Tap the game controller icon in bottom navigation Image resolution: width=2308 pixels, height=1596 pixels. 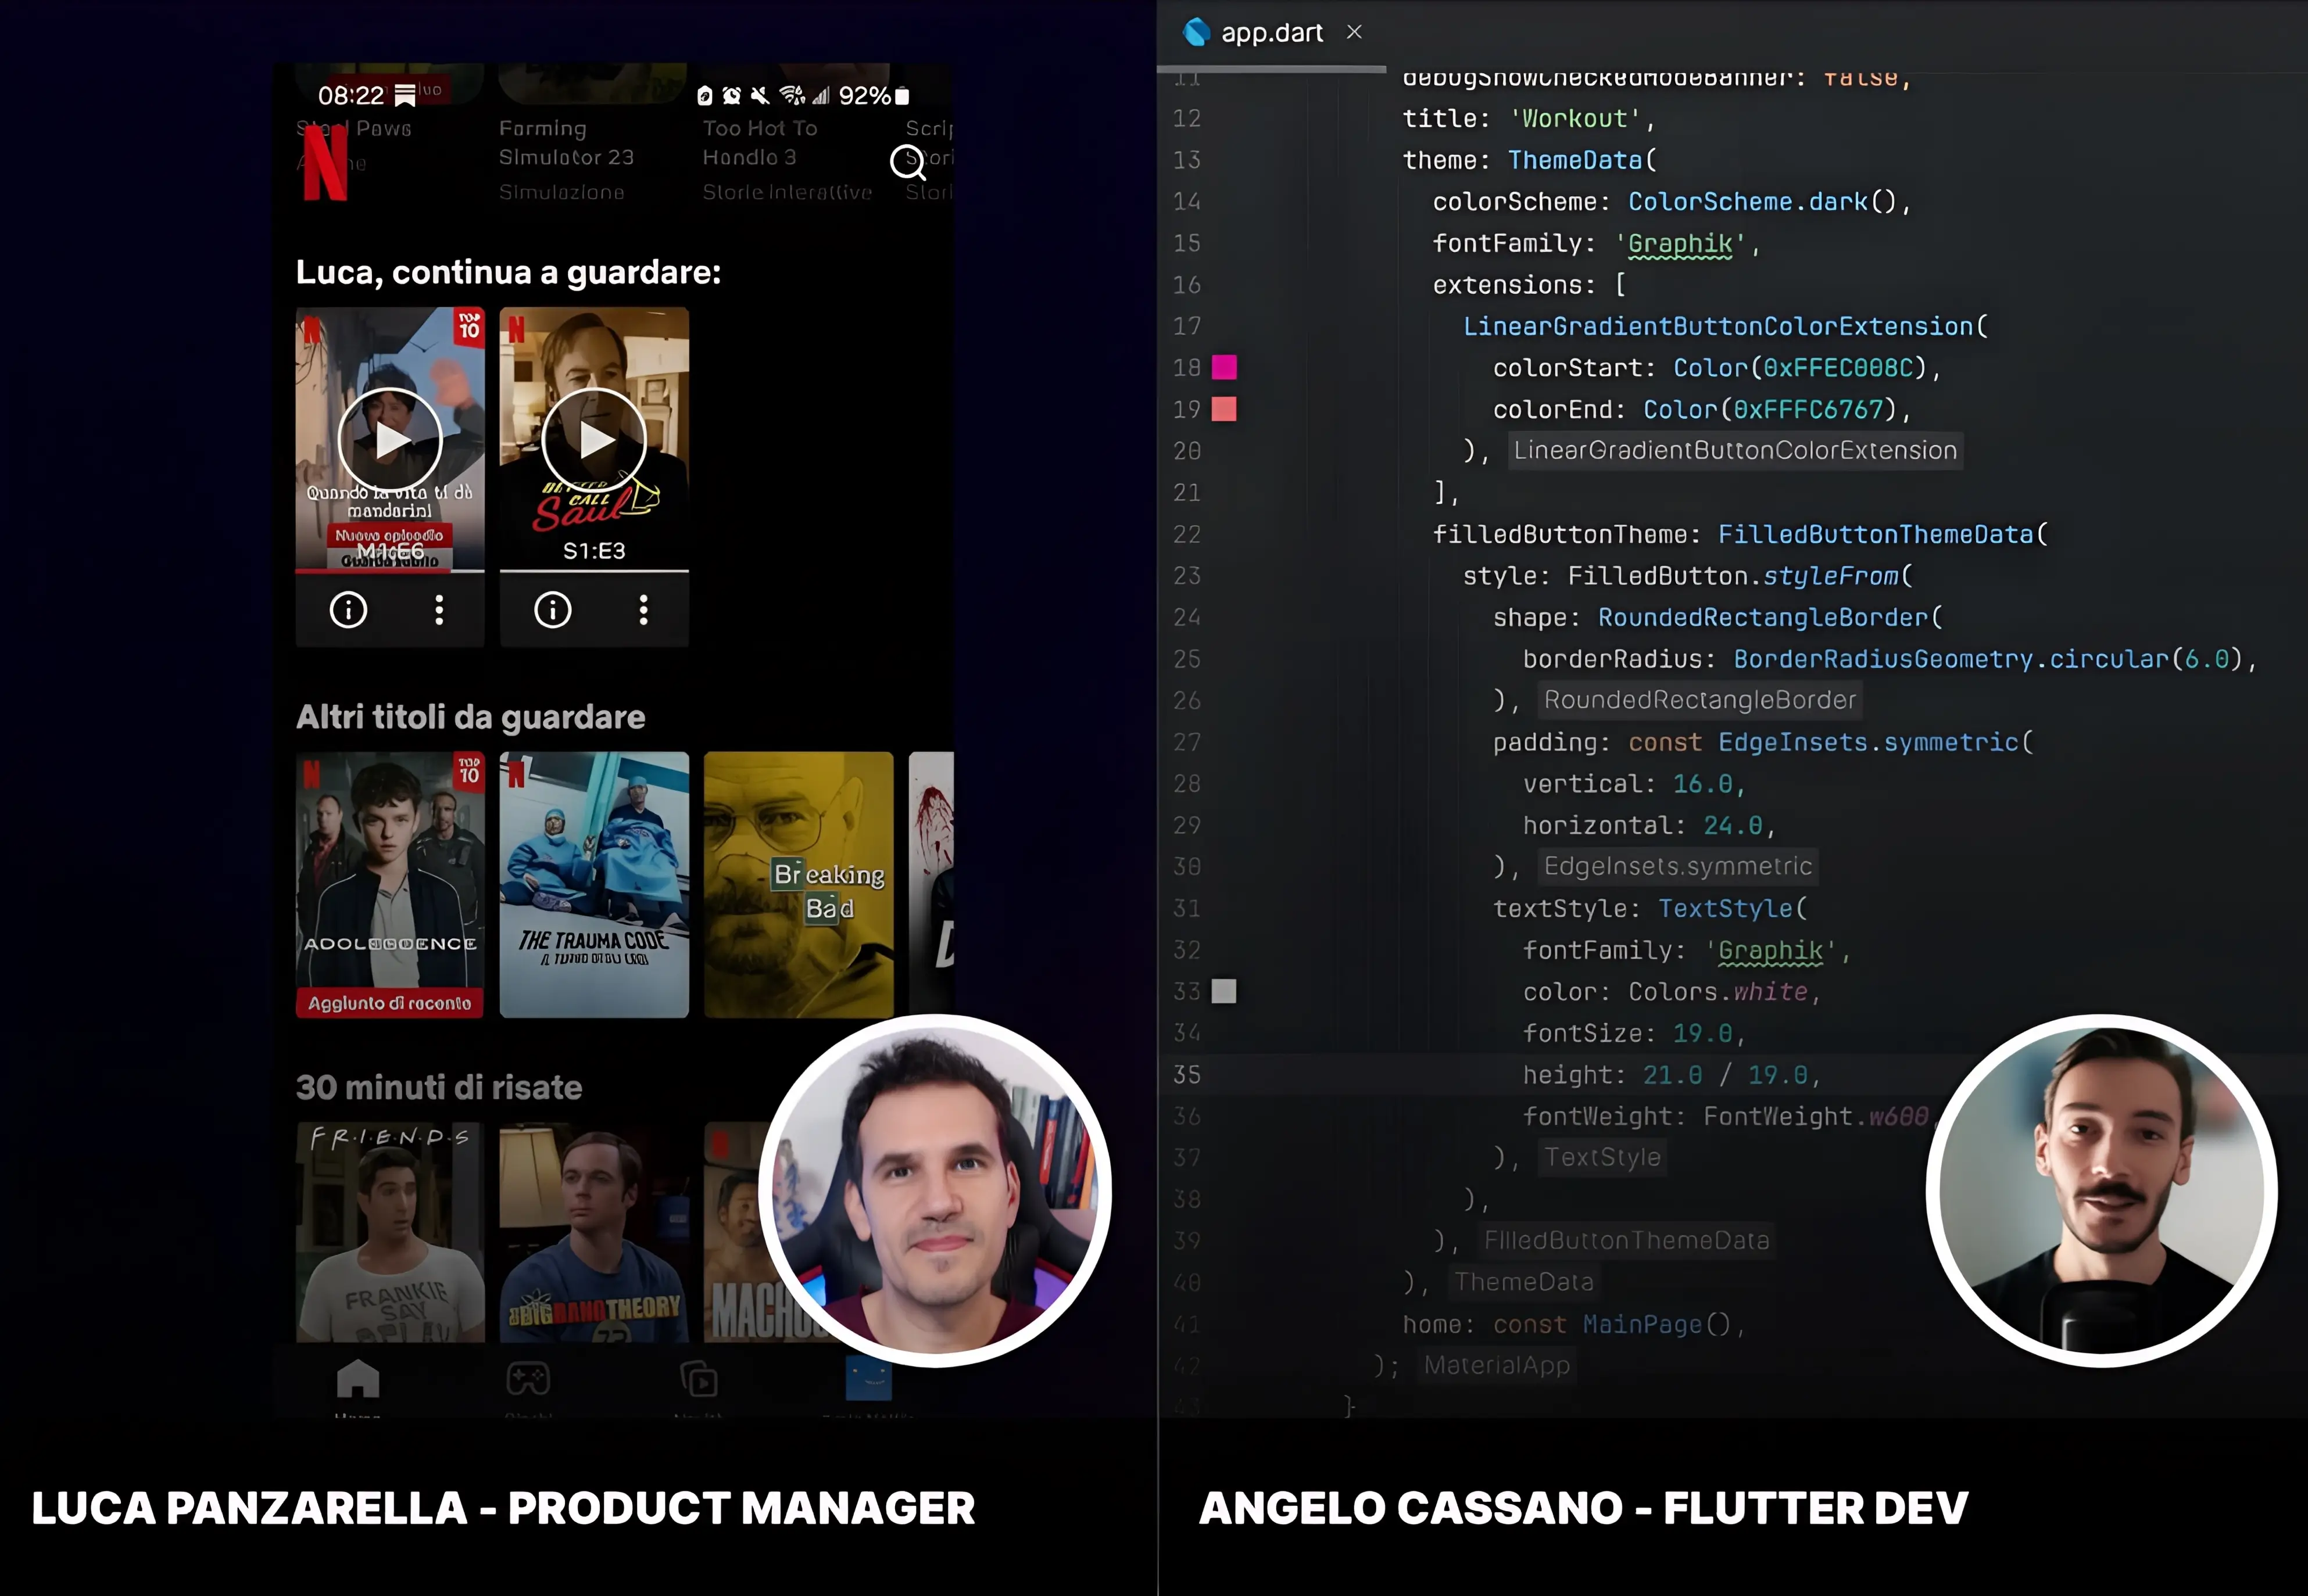528,1379
